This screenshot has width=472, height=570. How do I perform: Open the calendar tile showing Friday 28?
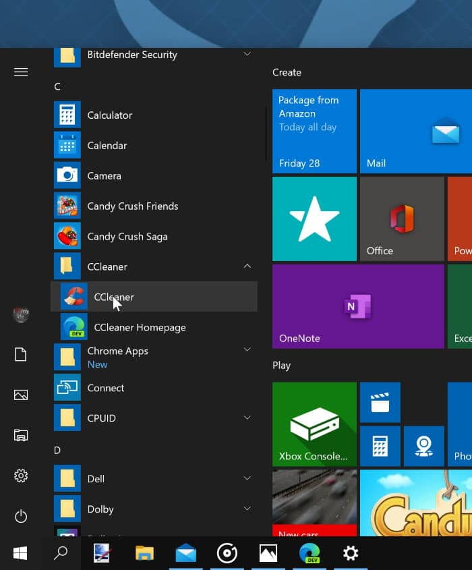pyautogui.click(x=314, y=132)
